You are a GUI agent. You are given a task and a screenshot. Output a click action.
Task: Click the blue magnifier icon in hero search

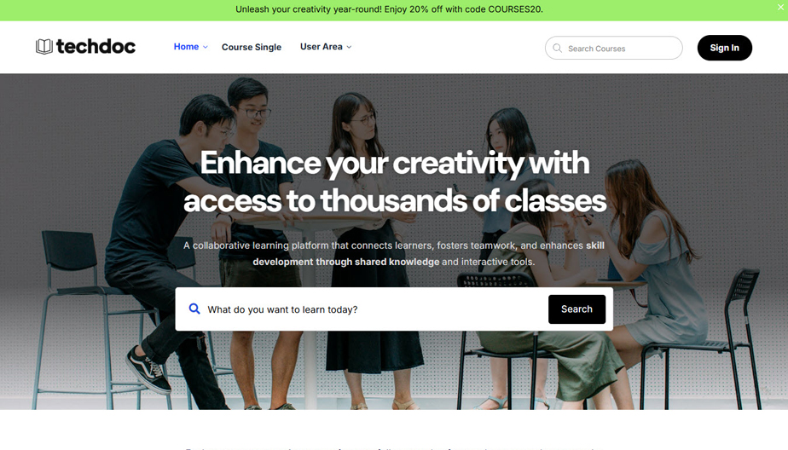pyautogui.click(x=194, y=309)
